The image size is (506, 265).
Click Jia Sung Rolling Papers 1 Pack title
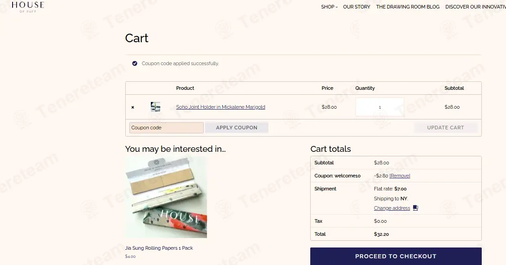point(159,248)
